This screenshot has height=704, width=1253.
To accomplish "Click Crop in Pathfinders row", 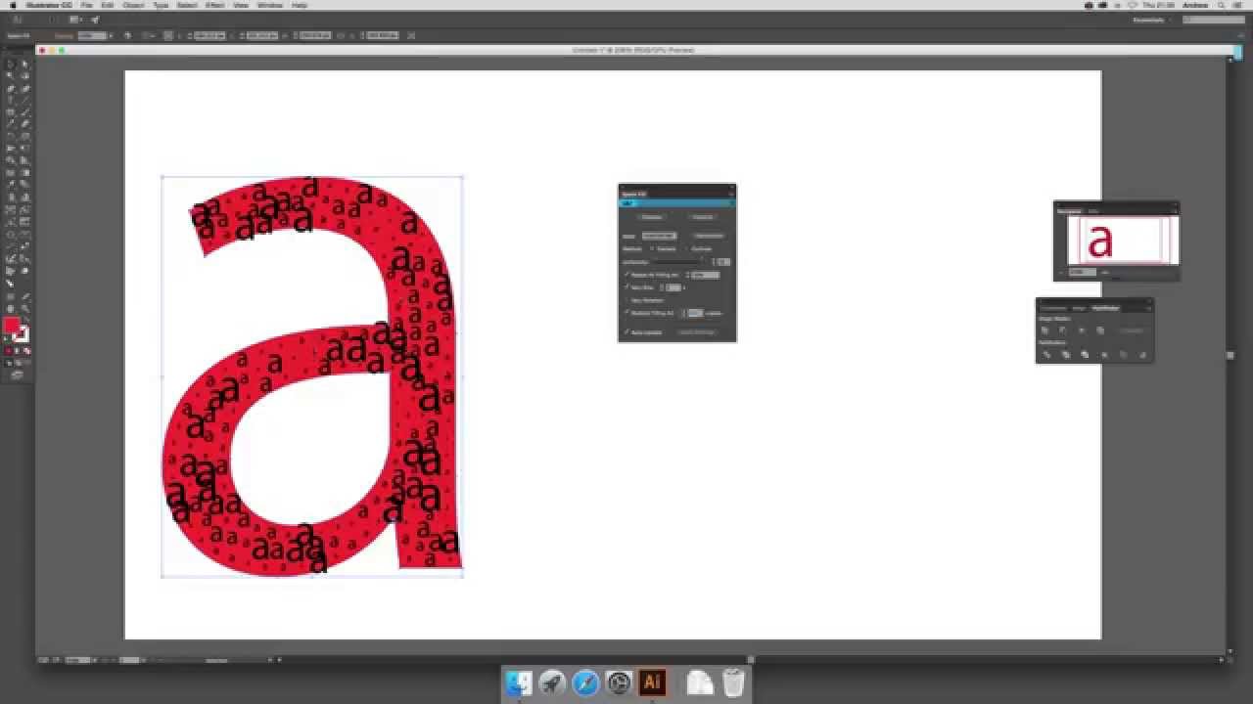I will point(1104,355).
